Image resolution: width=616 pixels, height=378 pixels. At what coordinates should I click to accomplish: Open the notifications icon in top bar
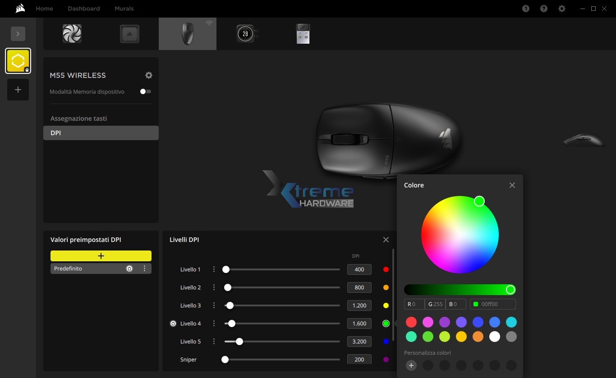point(526,9)
